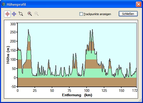This screenshot has width=143, height=103.
Task: Click the '172' end label on the distance axis
Action: 135,90
